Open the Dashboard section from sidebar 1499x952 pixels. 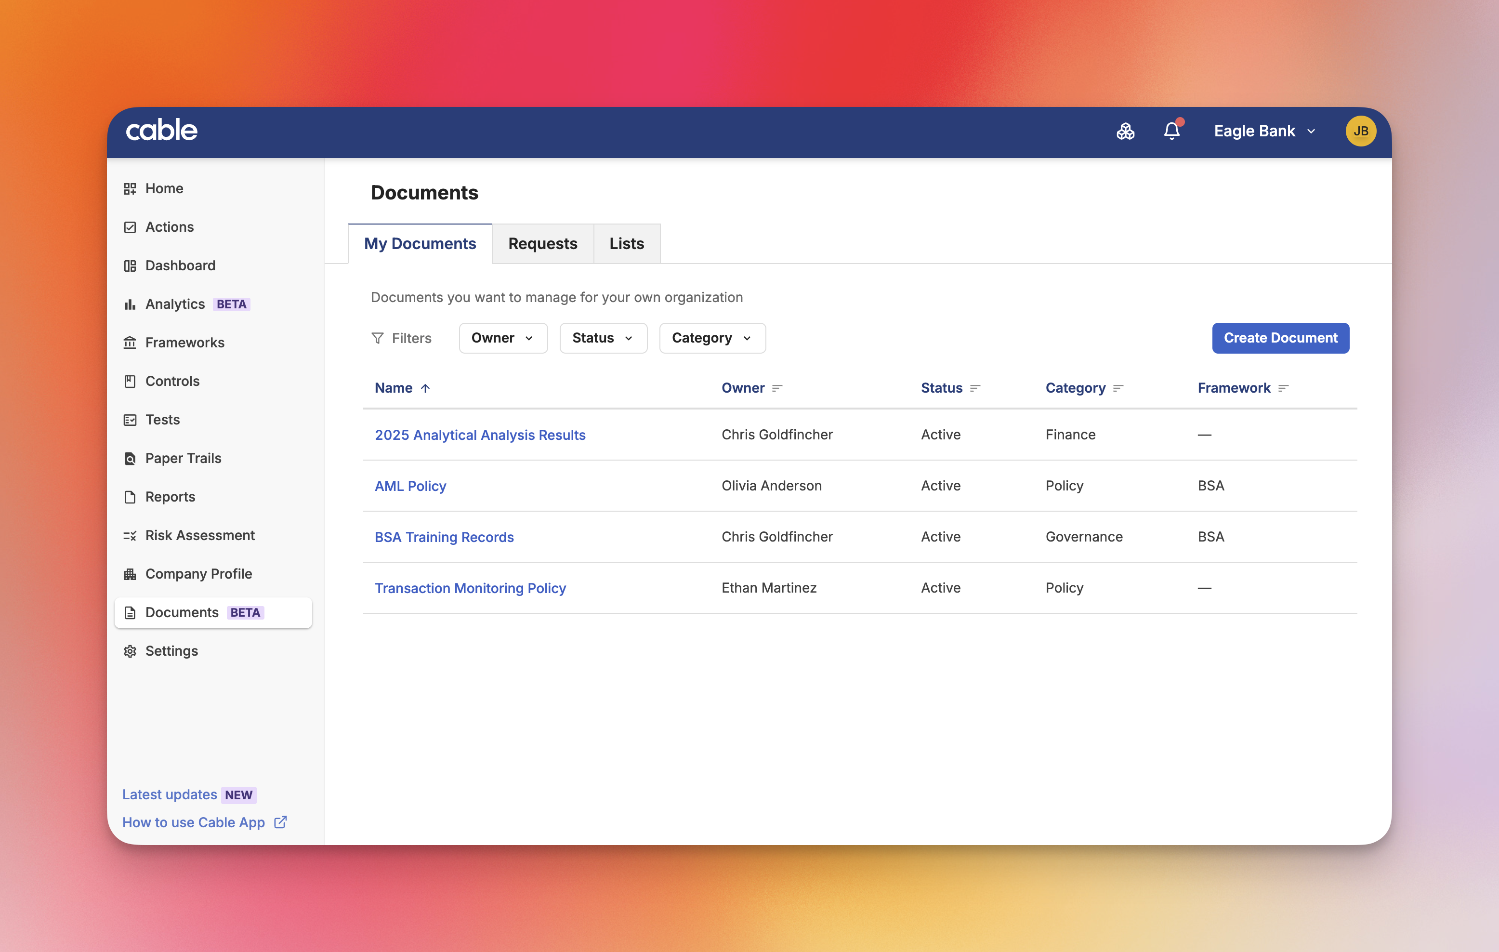click(x=180, y=265)
